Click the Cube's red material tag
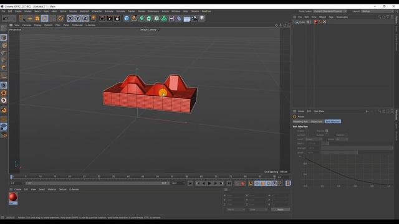Screen dimensions: 399x224 (316, 22)
